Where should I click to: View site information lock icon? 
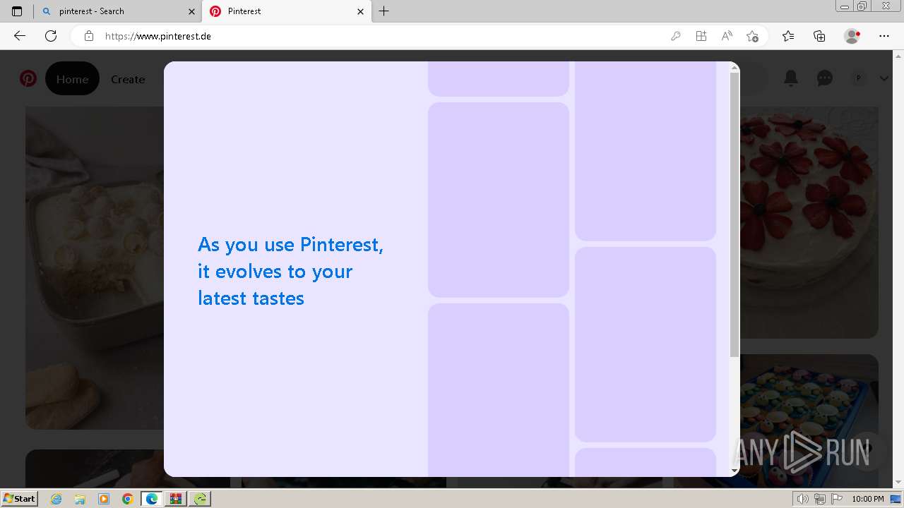pyautogui.click(x=89, y=36)
